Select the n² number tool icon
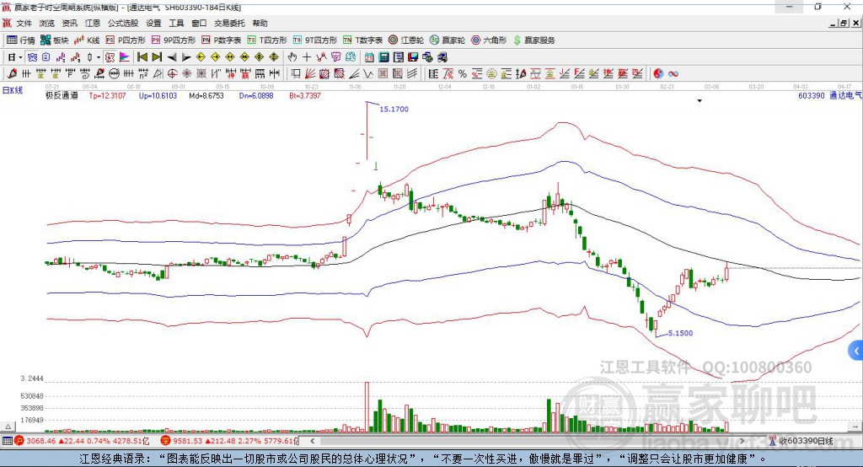This screenshot has width=863, height=467. [x=142, y=74]
